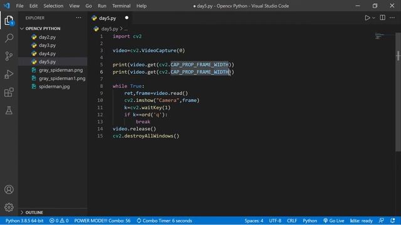Screen dimensions: 401x225
Task: Open the notifications bell in status bar
Action: tap(393, 221)
